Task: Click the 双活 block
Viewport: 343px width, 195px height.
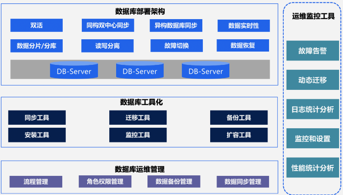Action: (x=37, y=25)
